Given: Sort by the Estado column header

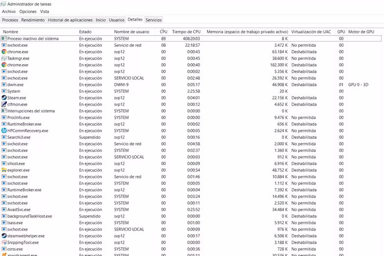Looking at the screenshot, I should point(85,32).
